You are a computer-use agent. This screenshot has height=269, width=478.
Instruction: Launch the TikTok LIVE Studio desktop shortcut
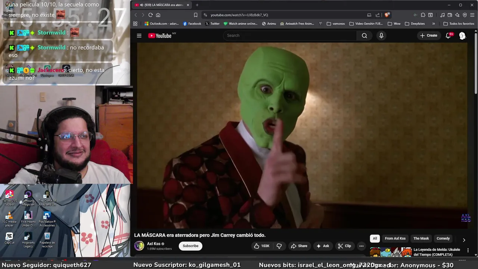[9, 198]
